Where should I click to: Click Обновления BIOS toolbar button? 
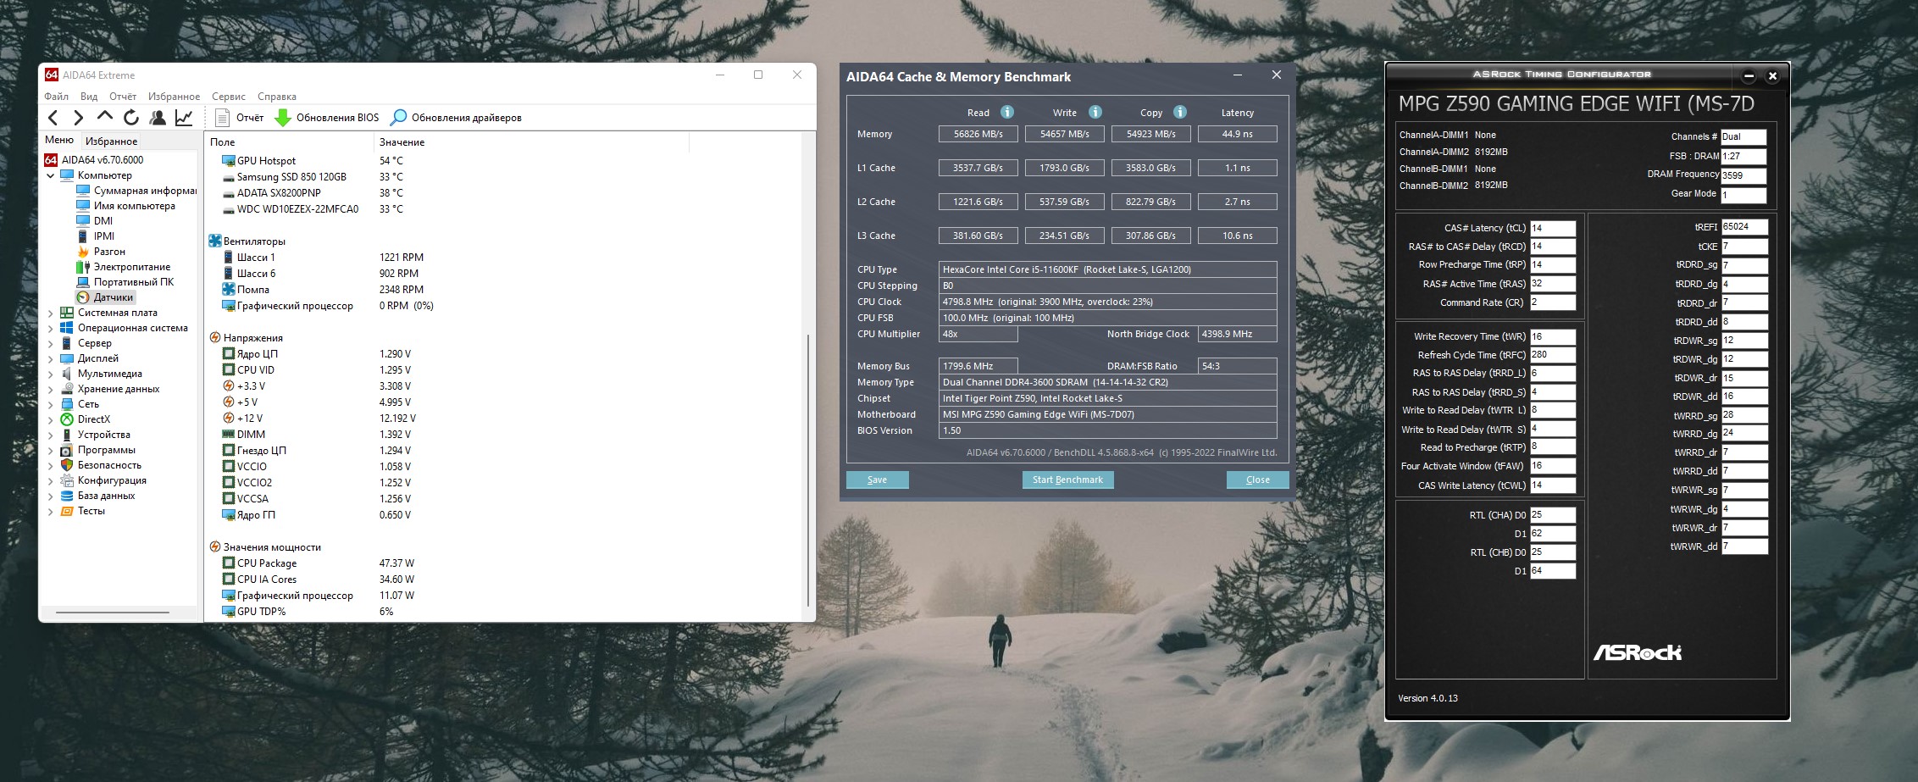(x=327, y=118)
